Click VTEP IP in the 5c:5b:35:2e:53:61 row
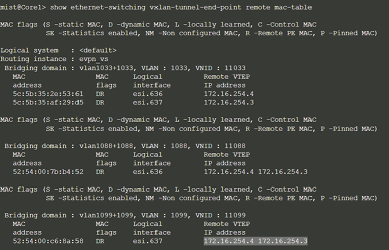The image size is (389, 250). pyautogui.click(x=228, y=94)
